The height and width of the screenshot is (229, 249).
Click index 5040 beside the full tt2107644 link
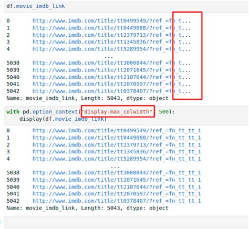pyautogui.click(x=13, y=187)
